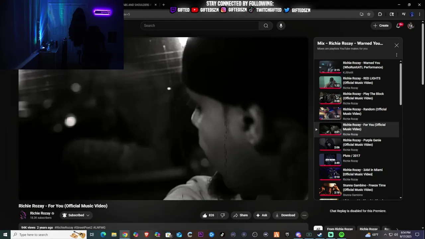Image resolution: width=425 pixels, height=239 pixels.
Task: Click the dislike thumbs-down button
Action: click(222, 215)
